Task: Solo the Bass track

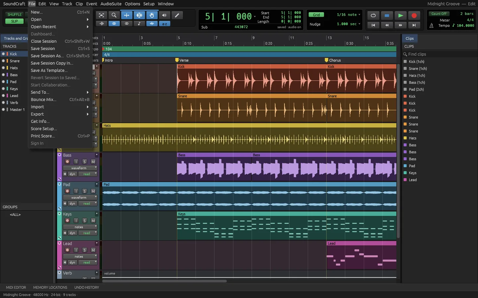Action: (85, 162)
